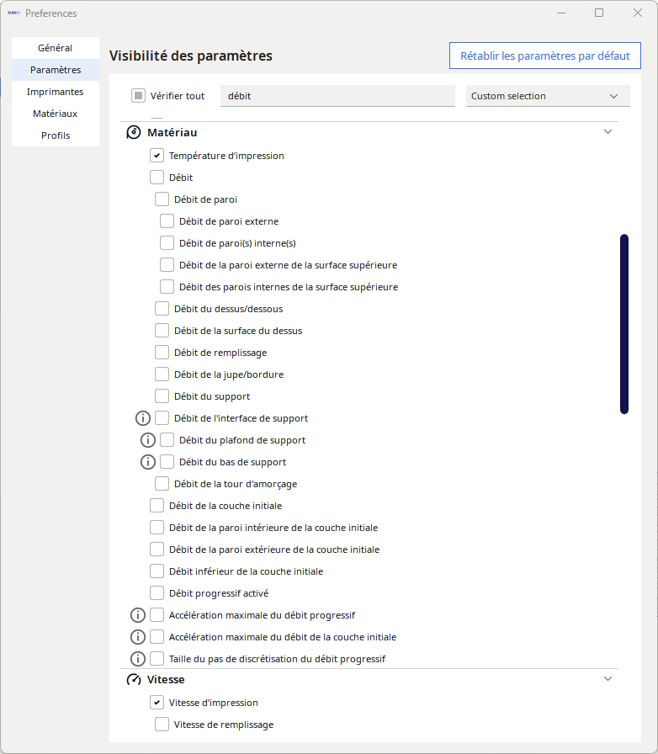Click the search field containing débit

337,96
